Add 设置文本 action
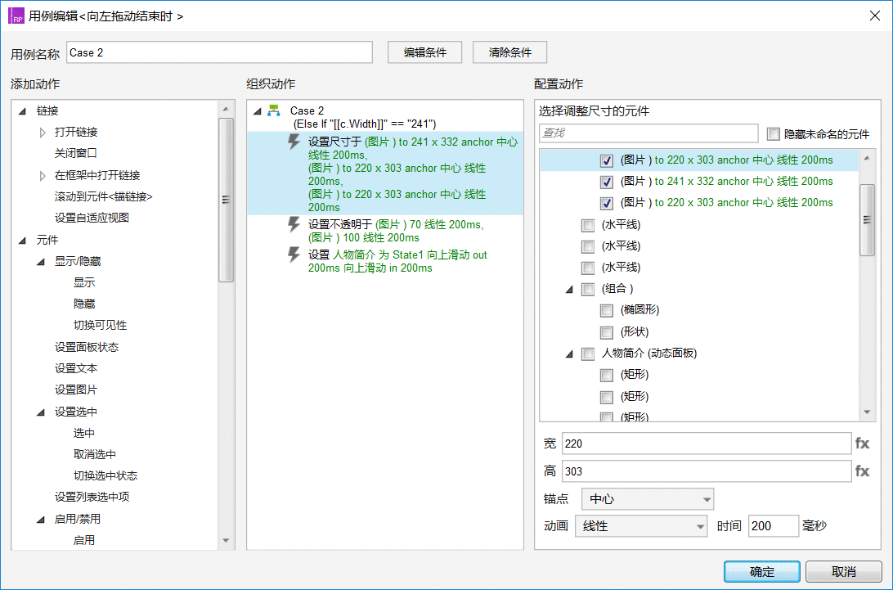Viewport: 893px width, 590px height. click(x=76, y=369)
